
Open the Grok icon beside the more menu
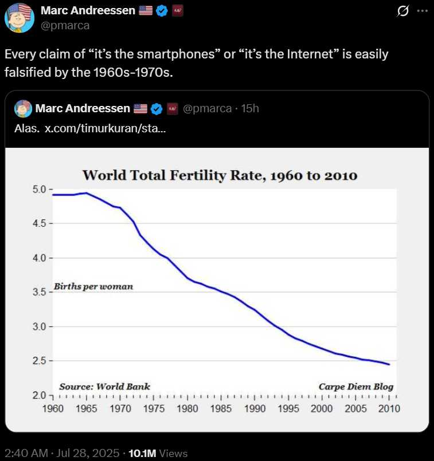[402, 11]
